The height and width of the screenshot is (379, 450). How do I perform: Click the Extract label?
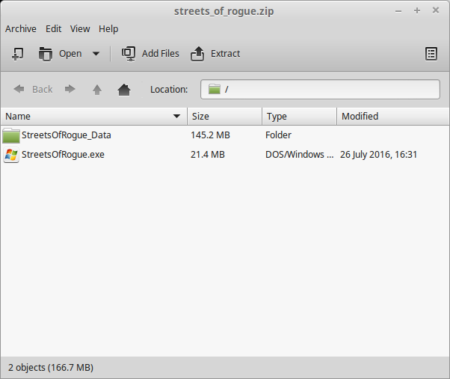coord(225,54)
